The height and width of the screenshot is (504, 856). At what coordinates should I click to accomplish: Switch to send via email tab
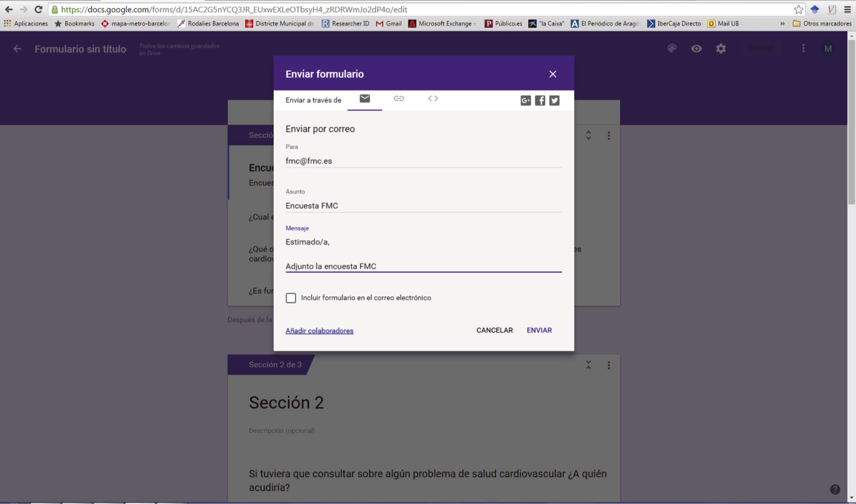(364, 99)
